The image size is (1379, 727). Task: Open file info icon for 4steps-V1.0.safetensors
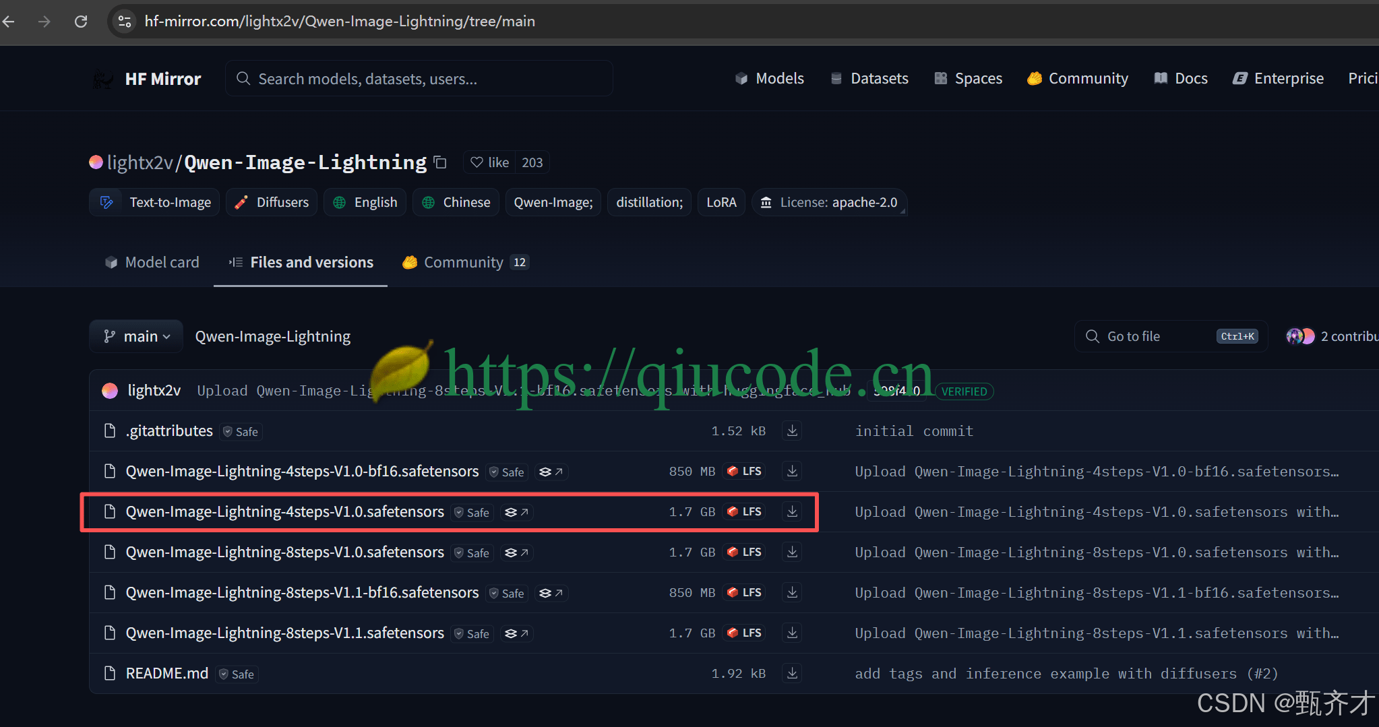click(x=516, y=513)
